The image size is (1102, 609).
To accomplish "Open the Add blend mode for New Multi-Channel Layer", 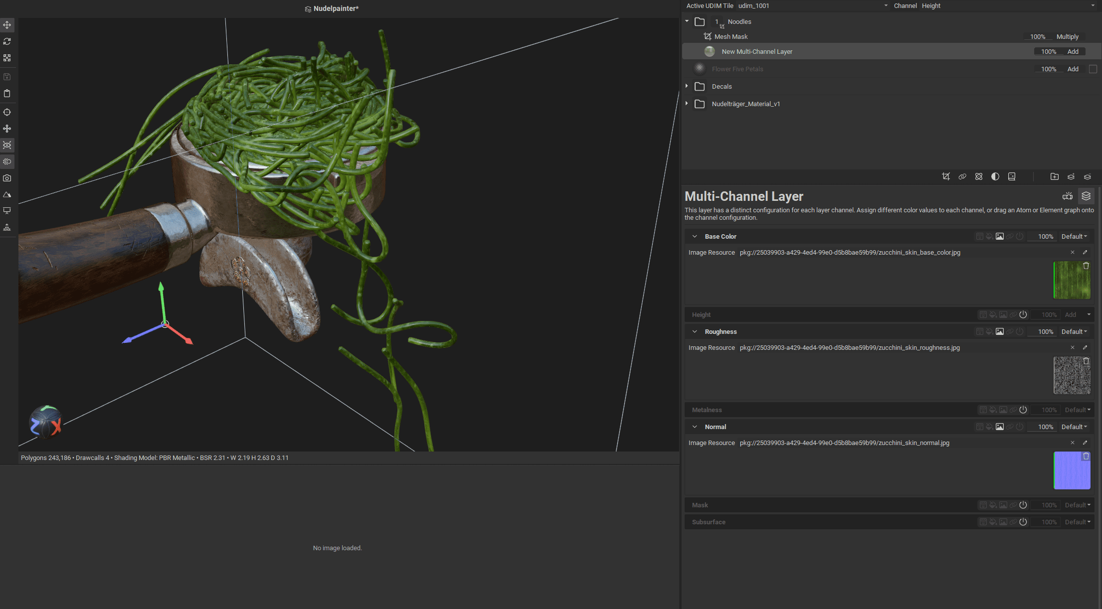I will 1073,51.
